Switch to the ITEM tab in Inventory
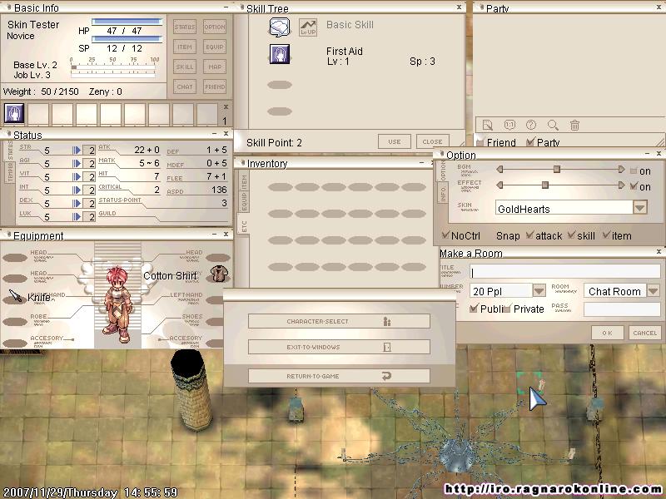666x499 pixels. click(x=244, y=181)
